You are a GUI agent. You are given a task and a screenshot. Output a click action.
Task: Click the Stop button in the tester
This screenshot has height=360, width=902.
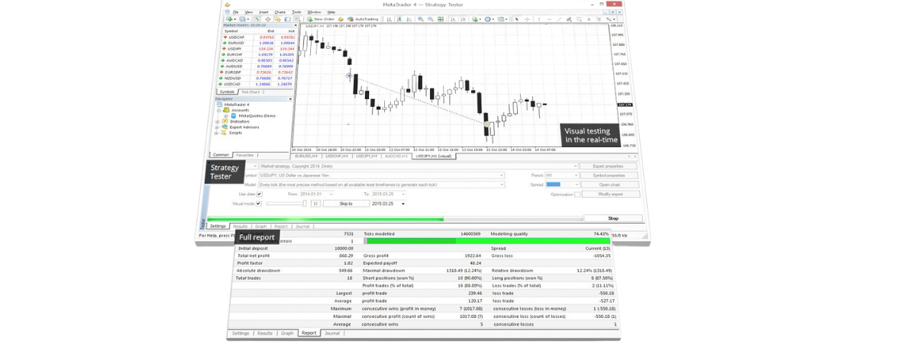click(x=613, y=218)
